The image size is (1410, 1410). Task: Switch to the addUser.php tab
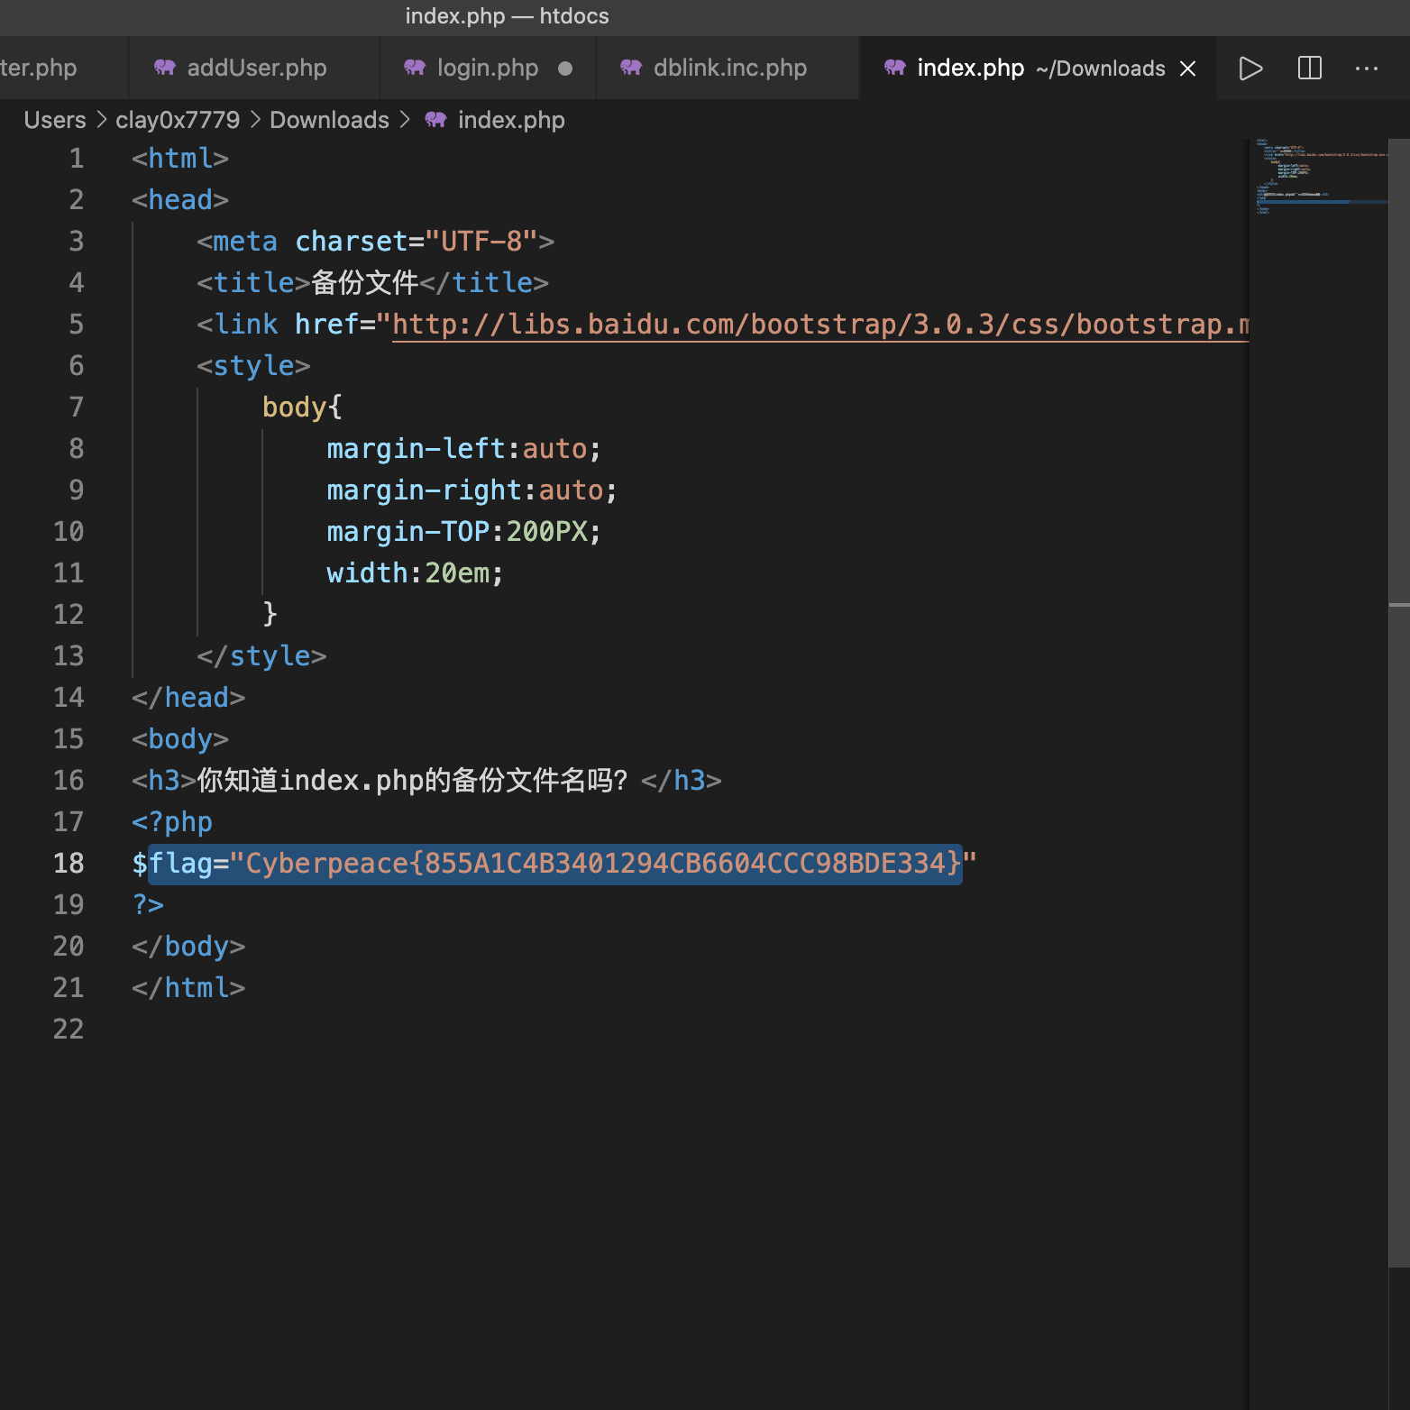(x=254, y=68)
